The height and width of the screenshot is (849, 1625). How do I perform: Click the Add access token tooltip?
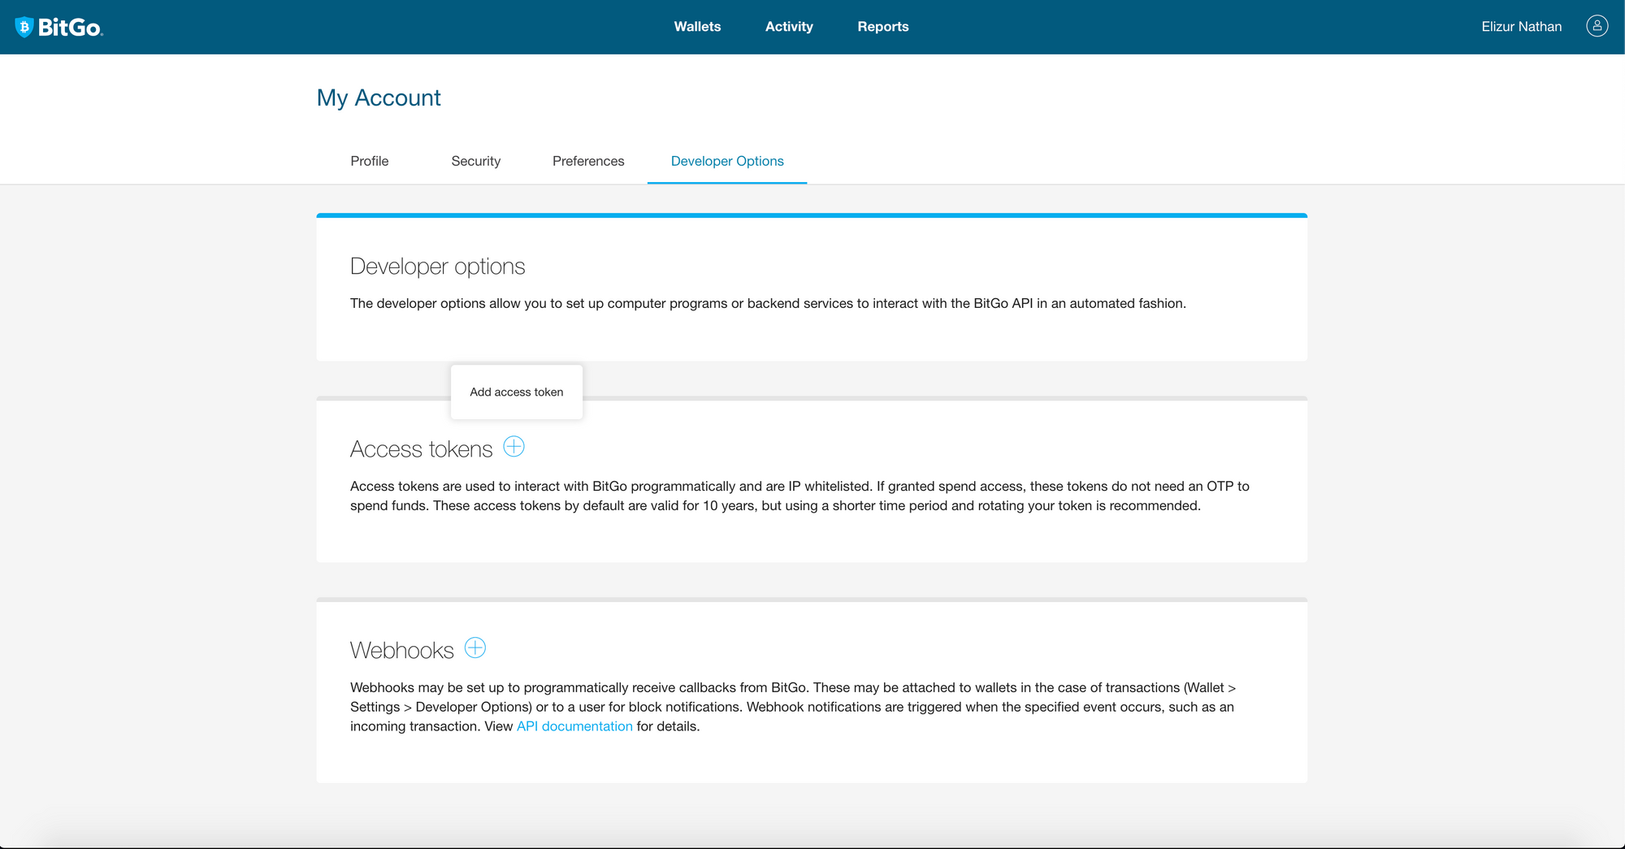coord(517,392)
